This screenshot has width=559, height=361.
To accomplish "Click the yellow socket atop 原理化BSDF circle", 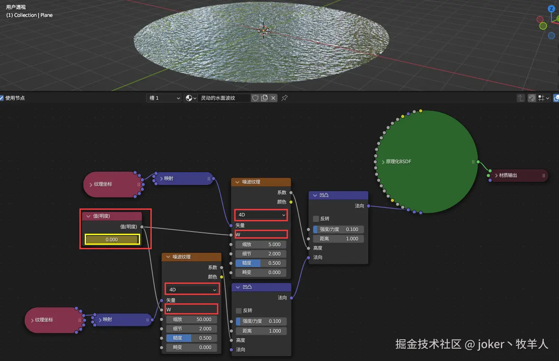I will pyautogui.click(x=421, y=110).
